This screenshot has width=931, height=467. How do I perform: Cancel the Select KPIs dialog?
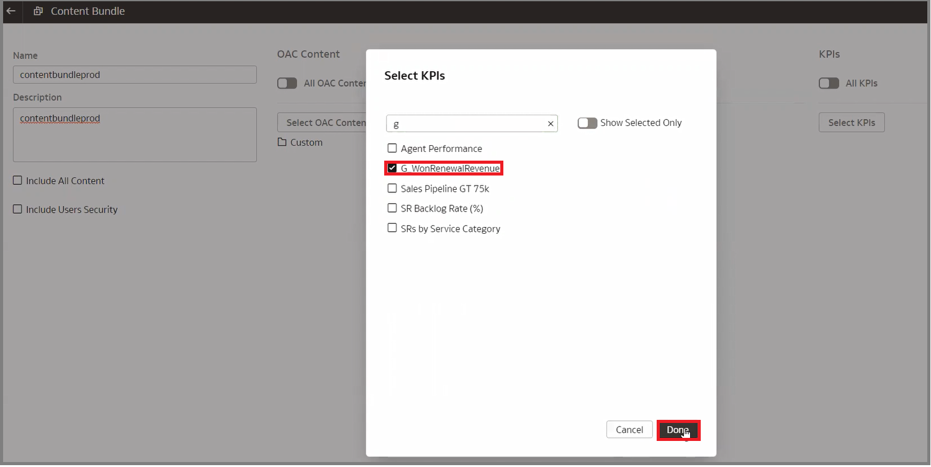tap(629, 429)
